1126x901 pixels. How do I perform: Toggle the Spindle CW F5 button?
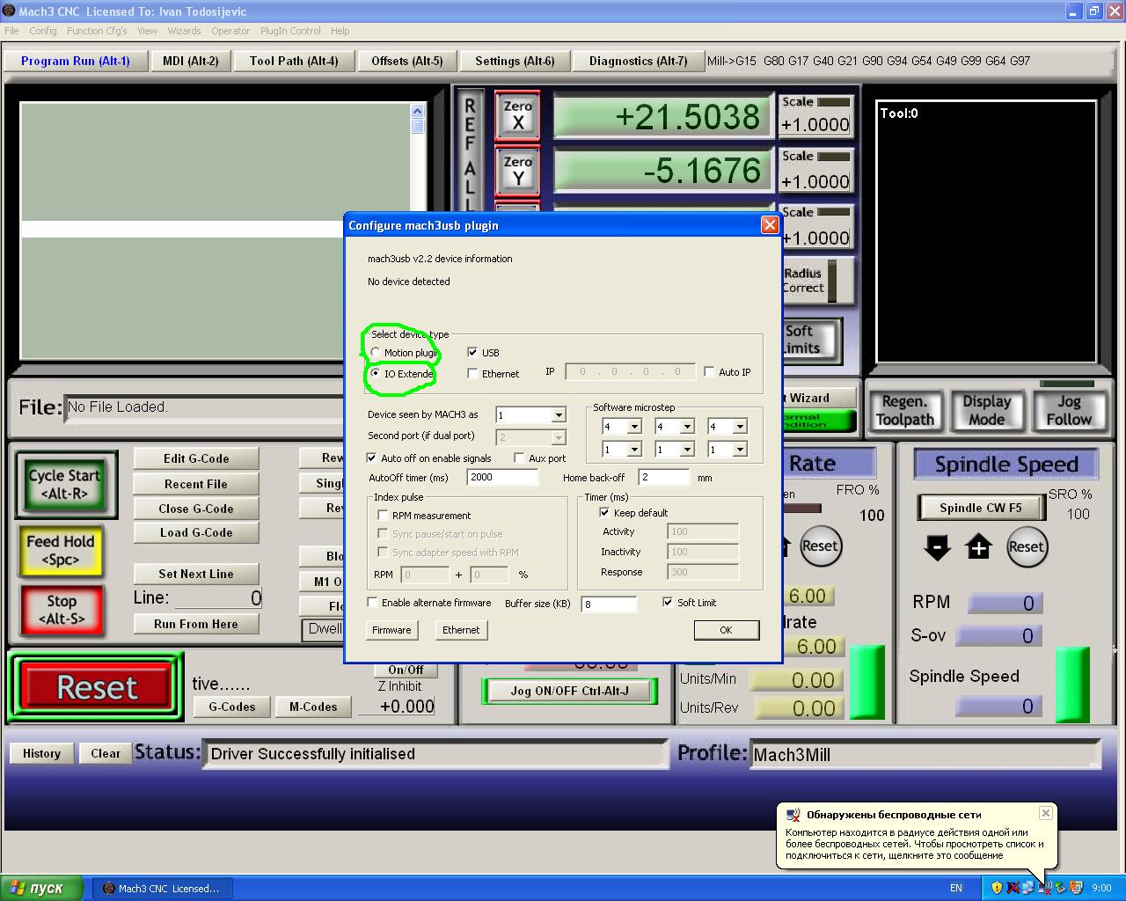click(x=980, y=508)
